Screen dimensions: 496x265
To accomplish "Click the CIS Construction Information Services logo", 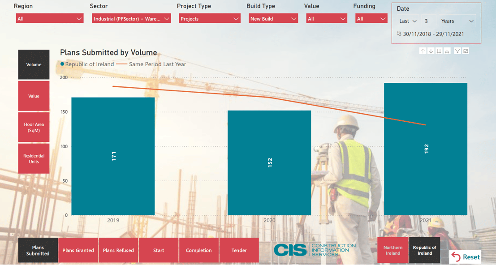I will [315, 250].
